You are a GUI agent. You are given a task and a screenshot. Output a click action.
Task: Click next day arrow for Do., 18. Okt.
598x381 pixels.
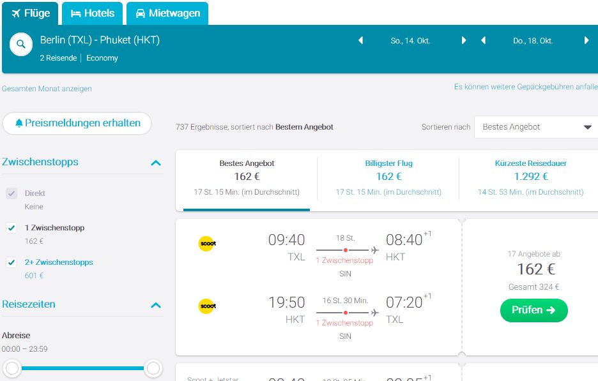(586, 40)
